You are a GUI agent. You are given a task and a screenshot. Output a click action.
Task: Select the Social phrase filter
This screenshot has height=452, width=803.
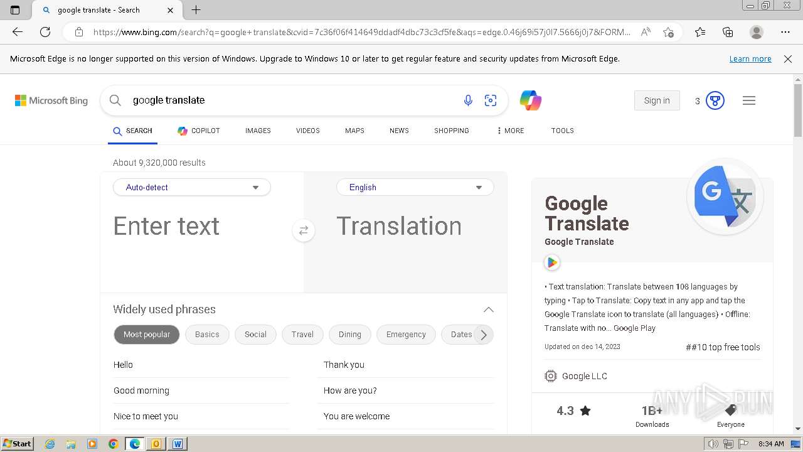255,335
